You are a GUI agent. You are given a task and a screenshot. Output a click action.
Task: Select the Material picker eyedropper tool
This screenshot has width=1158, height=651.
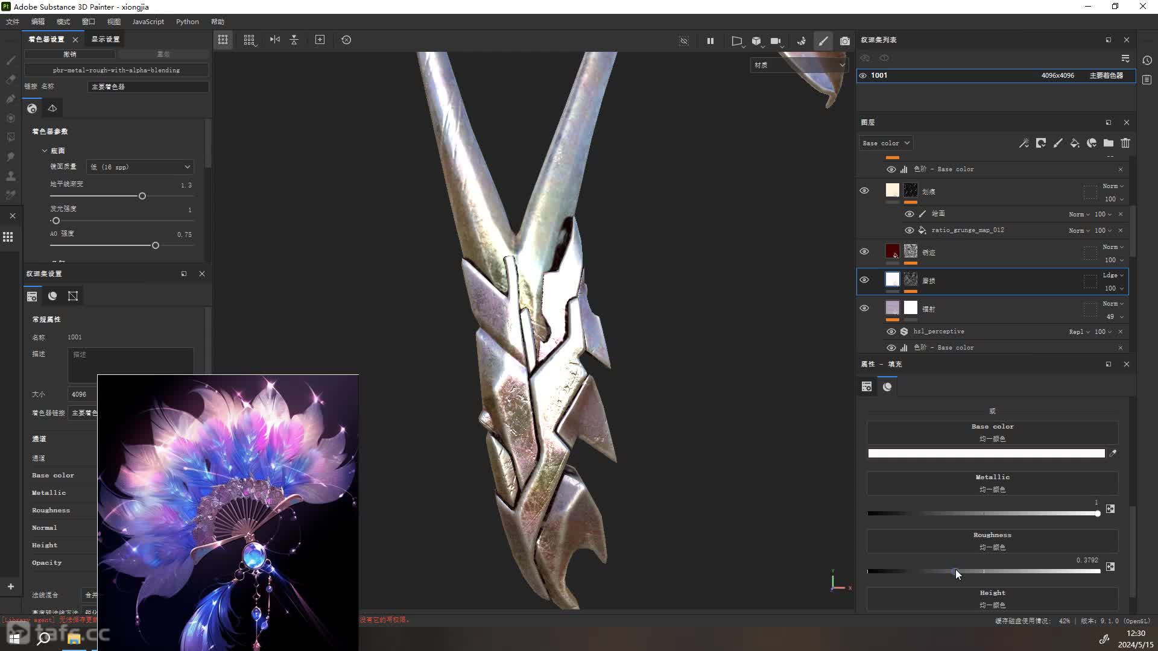tap(10, 195)
